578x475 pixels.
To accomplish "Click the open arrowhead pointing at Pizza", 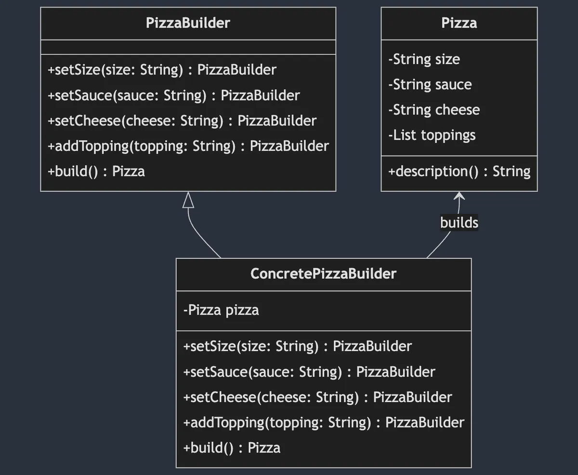I will click(459, 196).
